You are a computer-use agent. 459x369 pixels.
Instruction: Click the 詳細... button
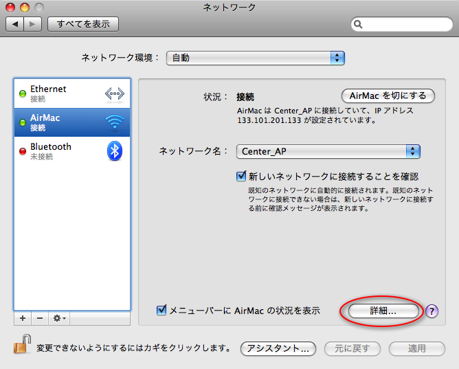[x=383, y=311]
